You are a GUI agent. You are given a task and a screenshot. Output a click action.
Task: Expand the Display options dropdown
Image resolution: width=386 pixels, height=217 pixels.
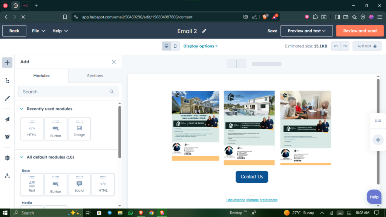tap(201, 46)
